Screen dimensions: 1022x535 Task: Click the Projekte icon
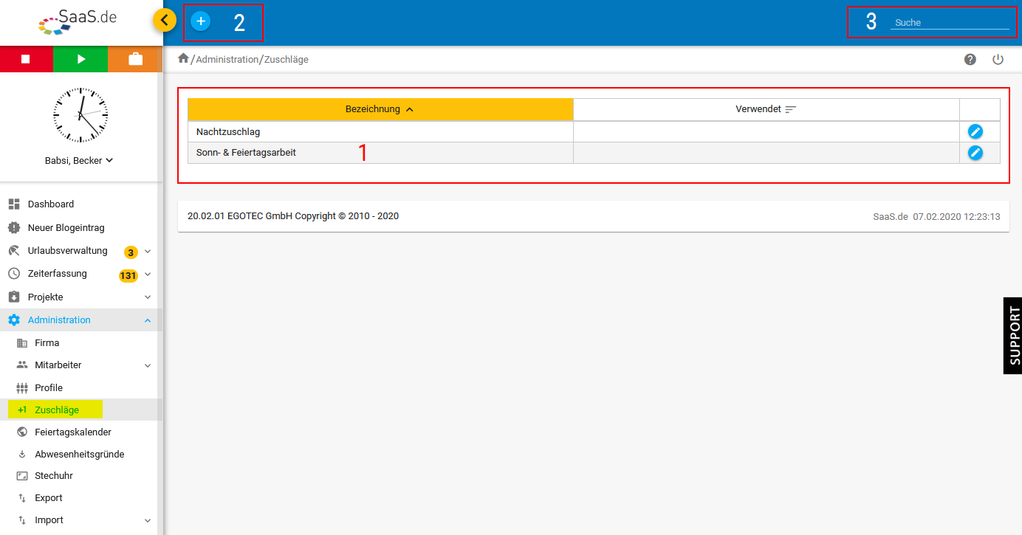coord(14,297)
